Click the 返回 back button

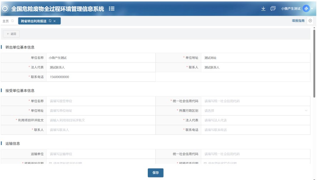point(11,34)
